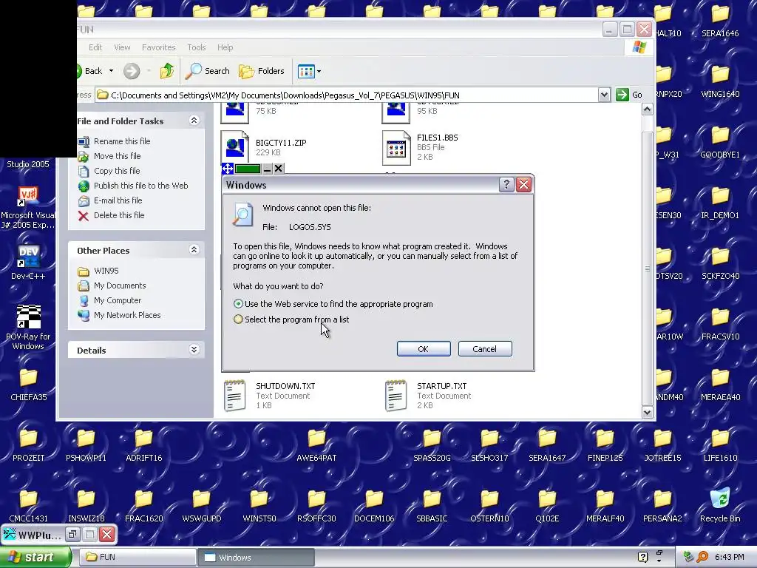Click the Go button next to address bar
The image size is (757, 568).
630,95
